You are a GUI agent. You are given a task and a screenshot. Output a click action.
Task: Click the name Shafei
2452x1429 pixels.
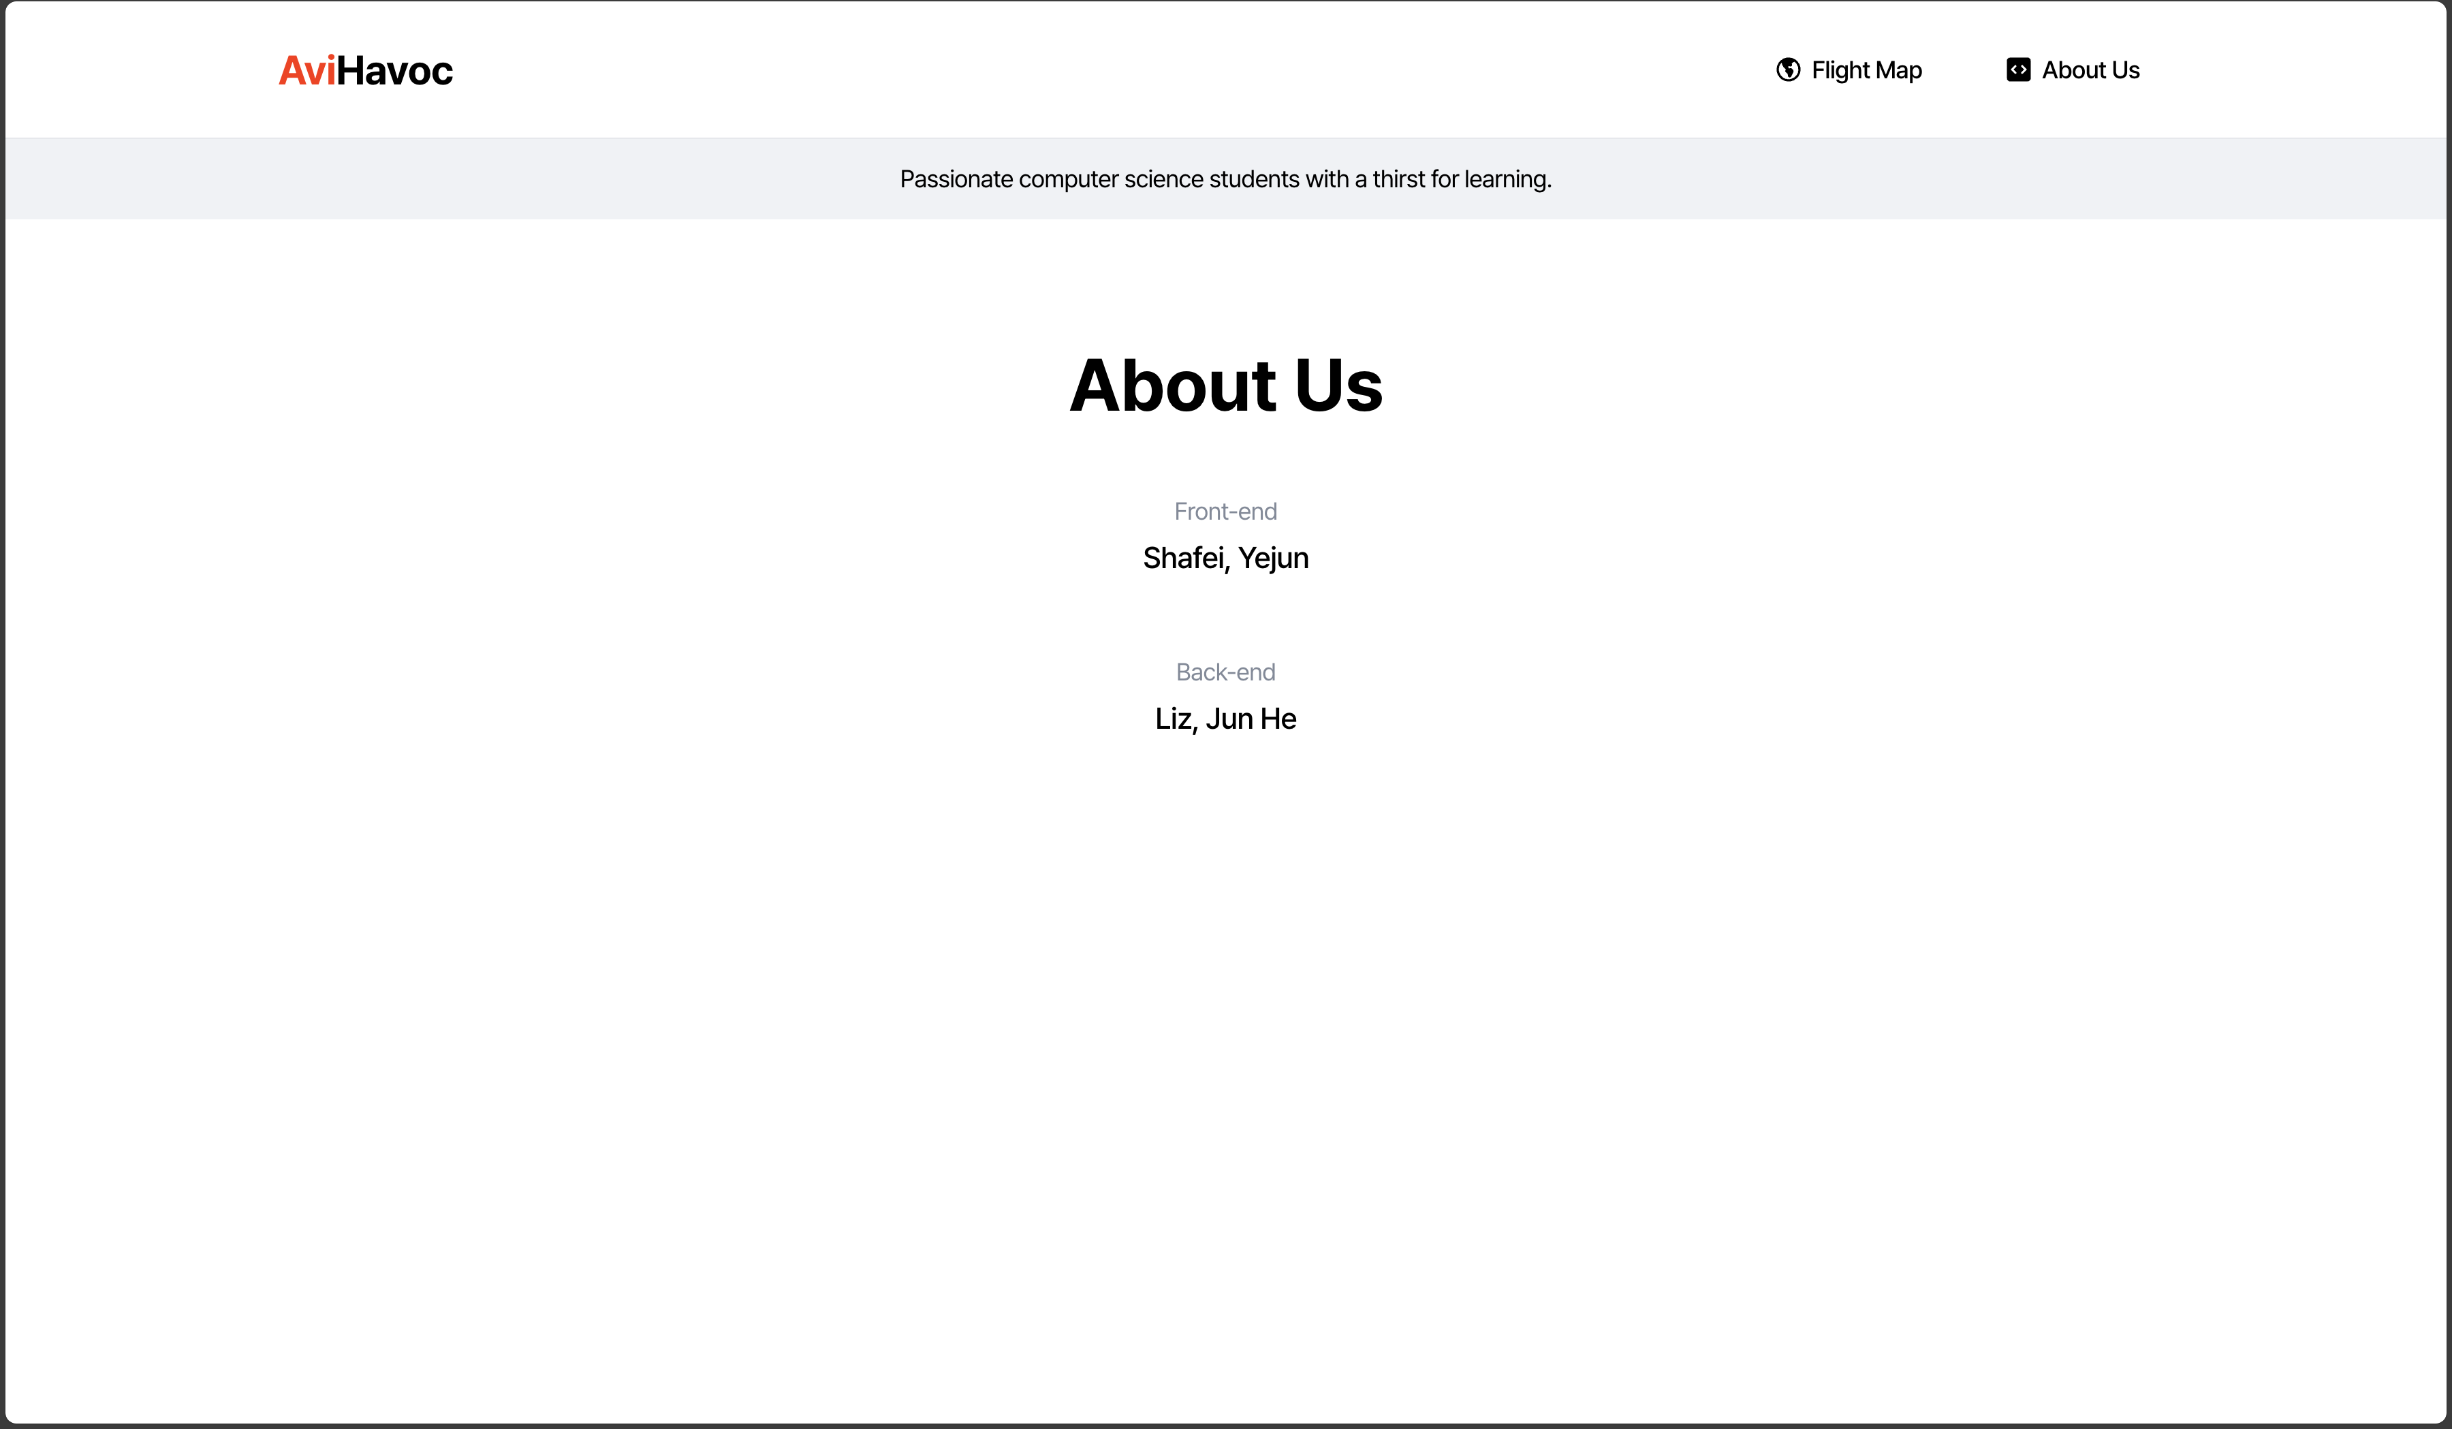coord(1183,559)
